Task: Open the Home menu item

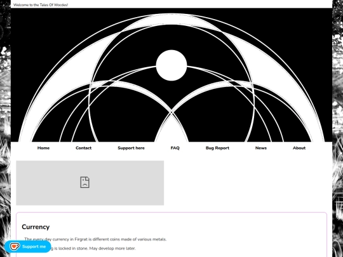Action: 43,148
